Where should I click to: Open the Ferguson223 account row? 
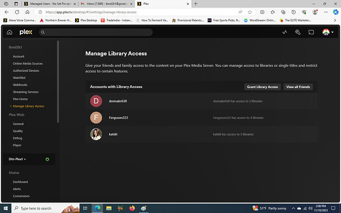point(201,118)
